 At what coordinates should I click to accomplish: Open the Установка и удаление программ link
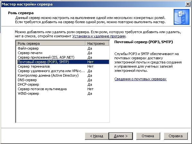99,36
